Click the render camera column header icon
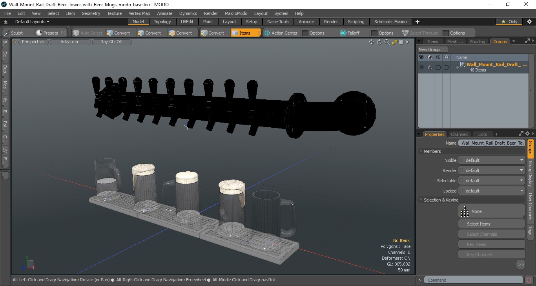 tap(430, 57)
